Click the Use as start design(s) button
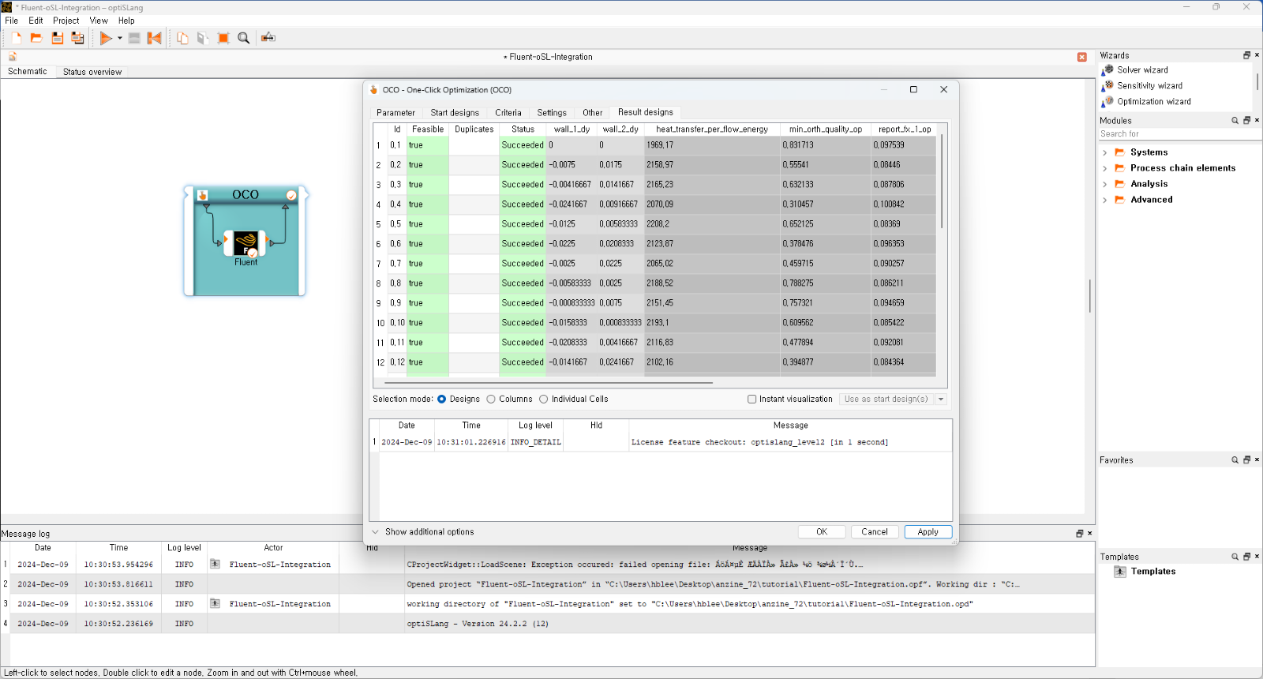 point(886,400)
